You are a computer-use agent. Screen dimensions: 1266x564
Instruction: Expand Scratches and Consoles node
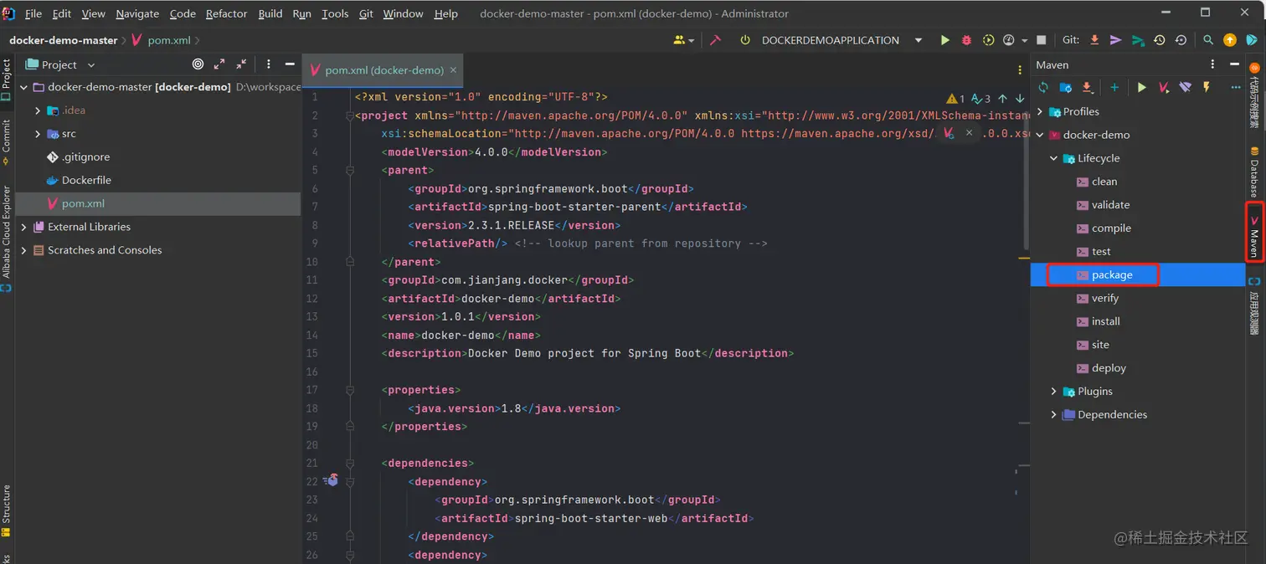coord(24,250)
